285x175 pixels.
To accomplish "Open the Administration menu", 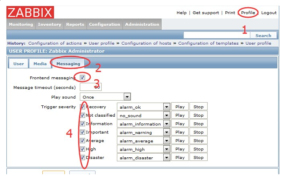I will (142, 24).
